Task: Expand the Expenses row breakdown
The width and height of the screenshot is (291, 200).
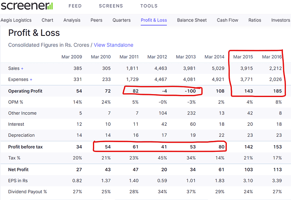Action: tap(30, 79)
